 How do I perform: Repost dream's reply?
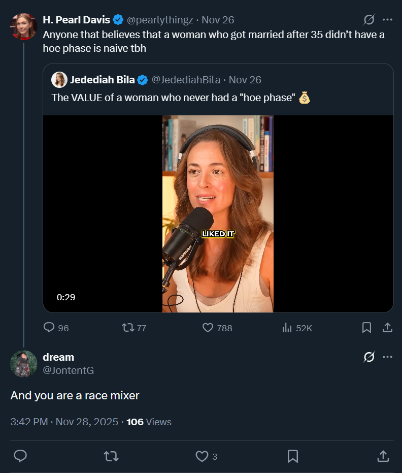pos(111,456)
